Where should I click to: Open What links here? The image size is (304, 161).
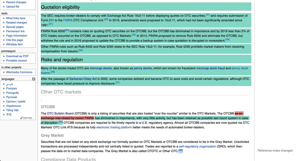pyautogui.click(x=16, y=18)
